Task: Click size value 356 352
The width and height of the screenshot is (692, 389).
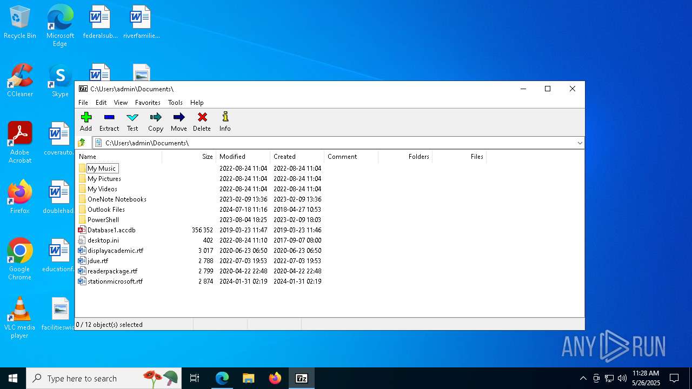Action: pyautogui.click(x=202, y=230)
